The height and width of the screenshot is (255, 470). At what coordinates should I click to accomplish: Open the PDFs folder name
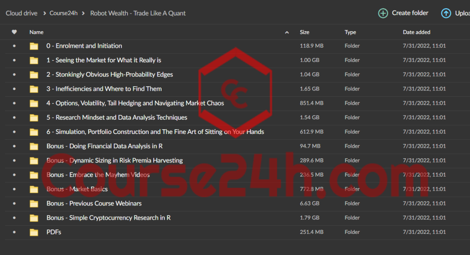[54, 232]
